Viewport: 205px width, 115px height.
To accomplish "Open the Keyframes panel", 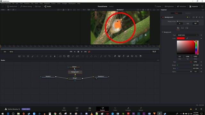I will 169,6.
